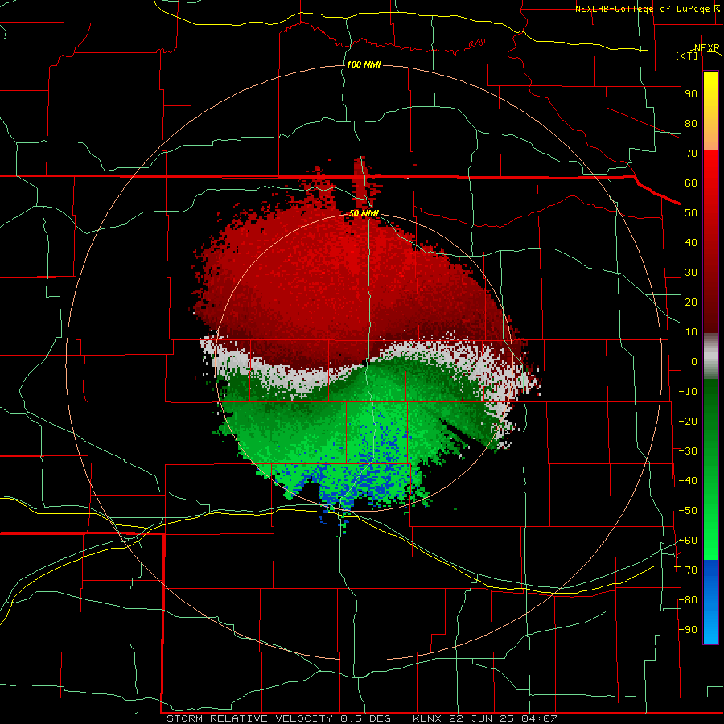
Task: Select the 50 value on velocity scale
Action: point(691,213)
